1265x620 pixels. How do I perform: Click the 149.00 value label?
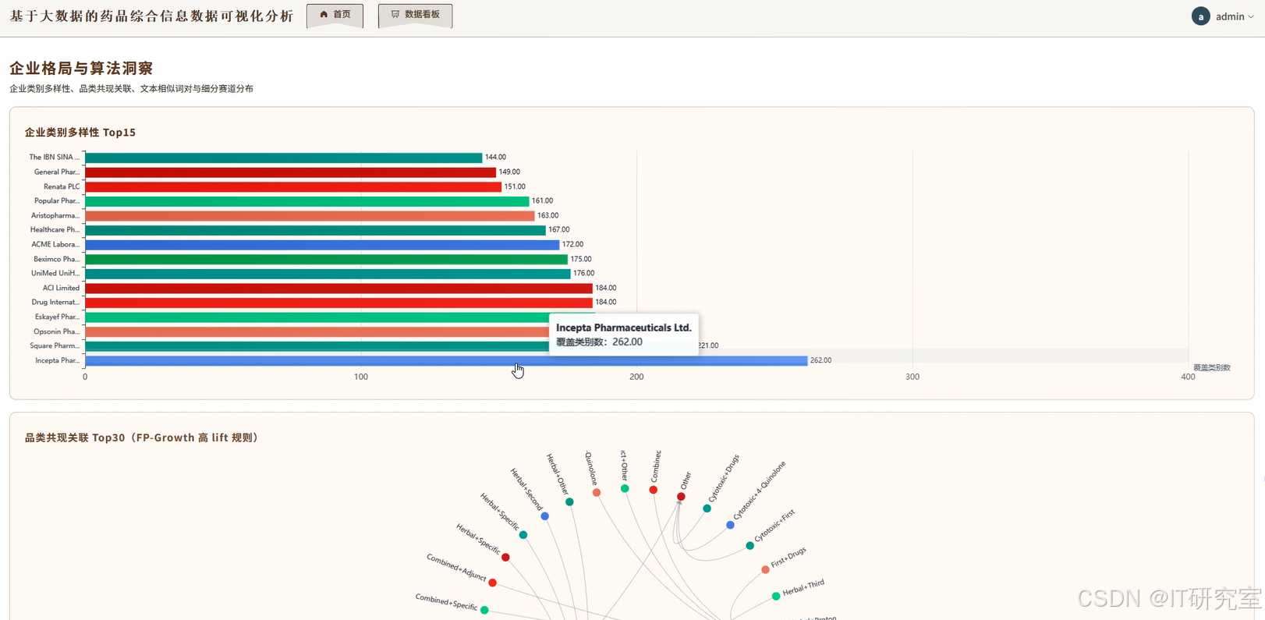click(509, 172)
